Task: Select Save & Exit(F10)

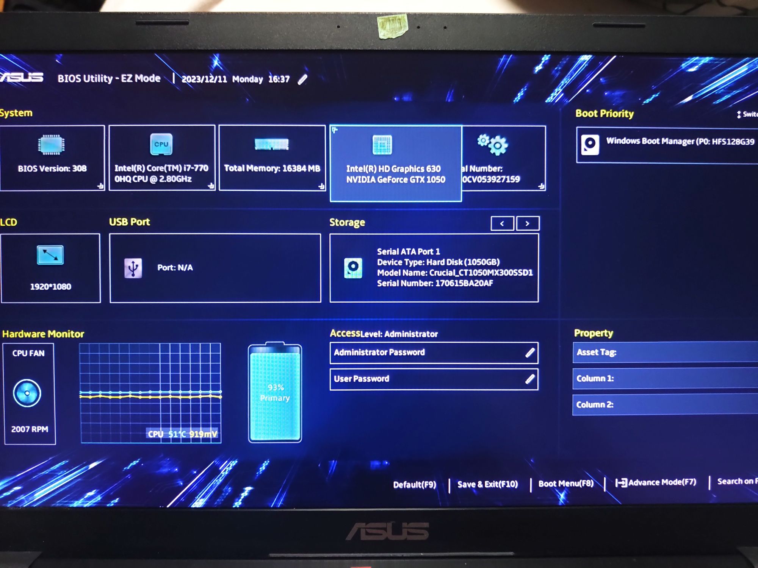Action: coord(487,484)
